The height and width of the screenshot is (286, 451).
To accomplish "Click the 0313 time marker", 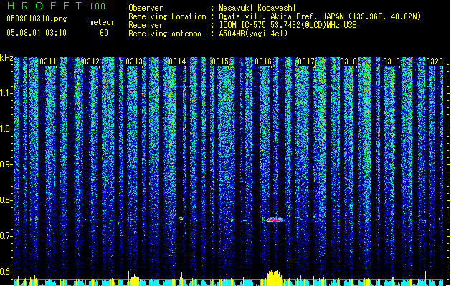I will click(x=134, y=61).
